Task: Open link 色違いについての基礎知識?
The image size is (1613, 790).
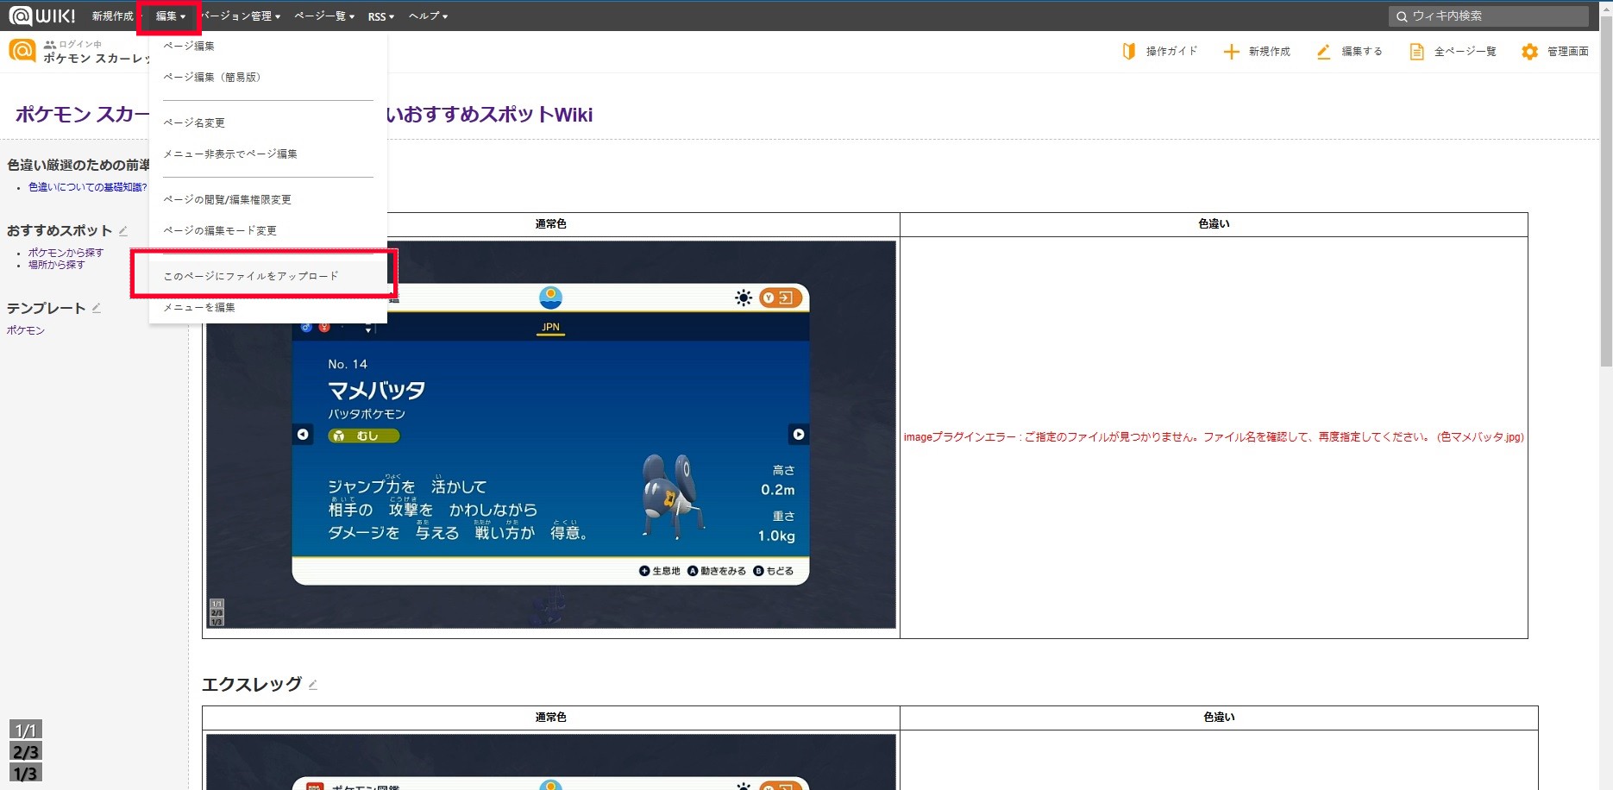Action: [x=88, y=187]
